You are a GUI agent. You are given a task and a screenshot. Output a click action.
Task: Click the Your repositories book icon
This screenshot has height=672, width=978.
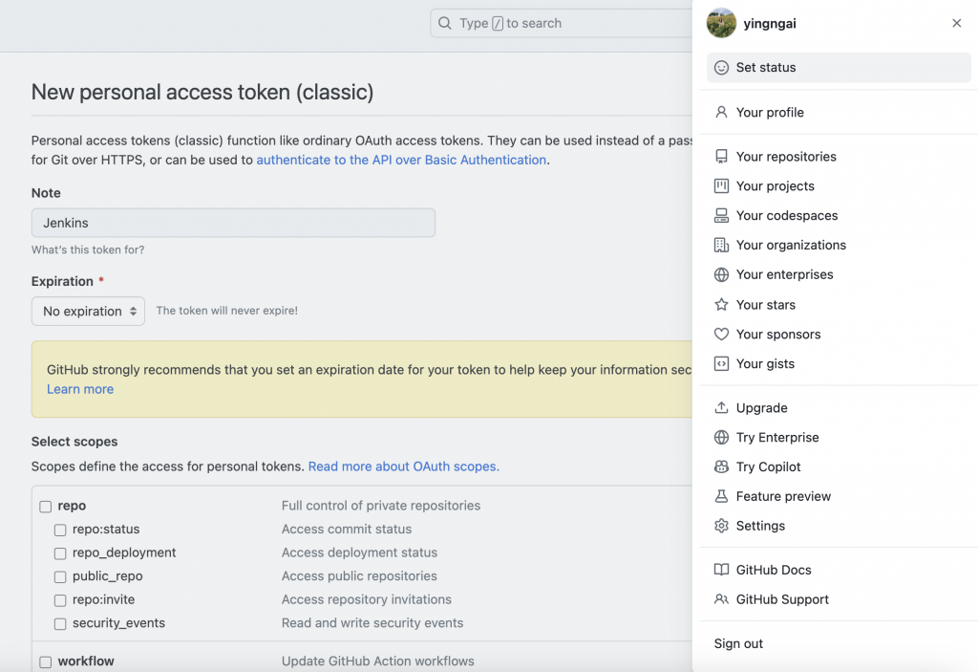(722, 157)
